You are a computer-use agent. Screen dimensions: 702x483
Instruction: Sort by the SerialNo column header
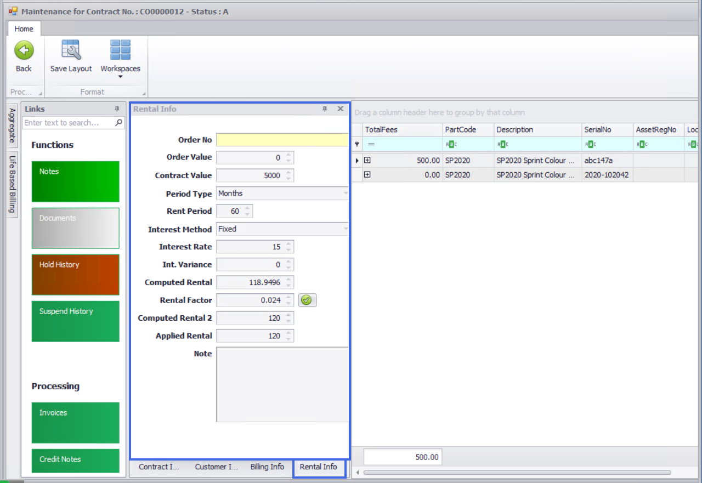(608, 130)
